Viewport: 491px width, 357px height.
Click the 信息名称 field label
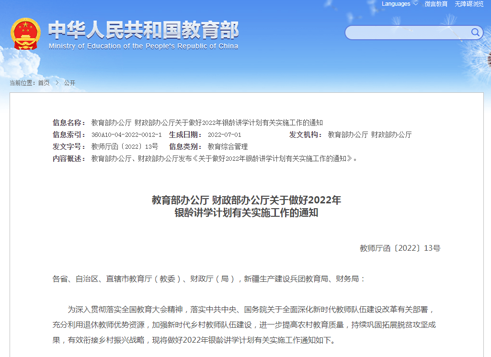point(69,123)
